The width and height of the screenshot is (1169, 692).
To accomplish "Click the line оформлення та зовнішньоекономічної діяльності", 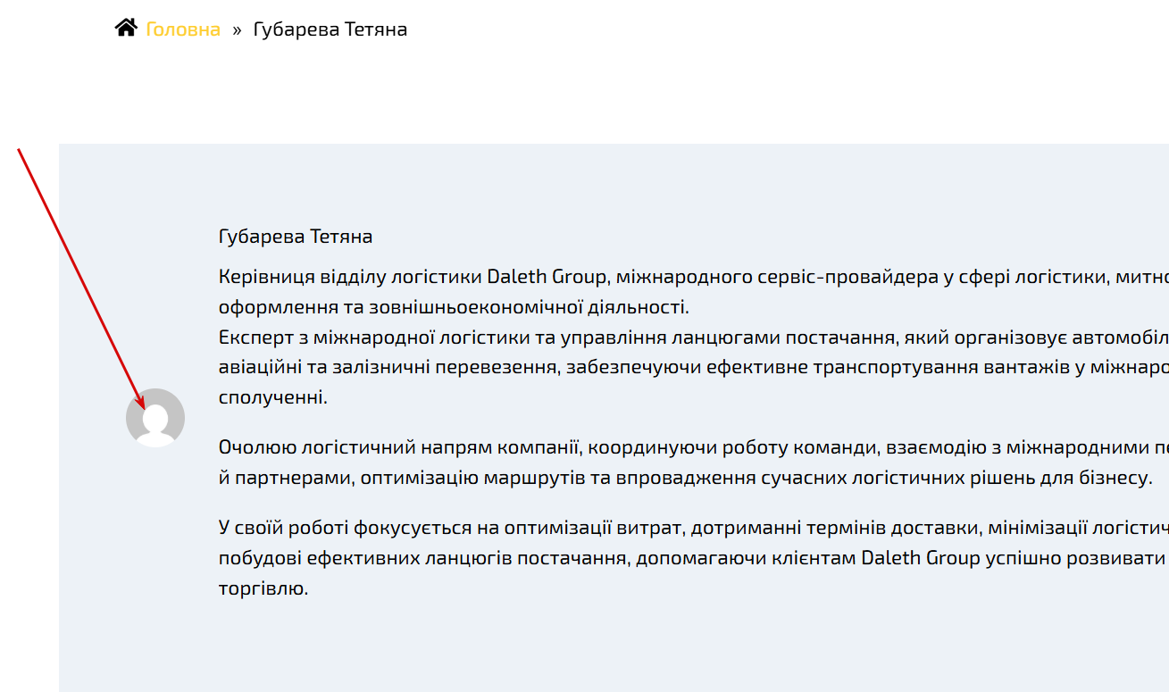I will [455, 306].
